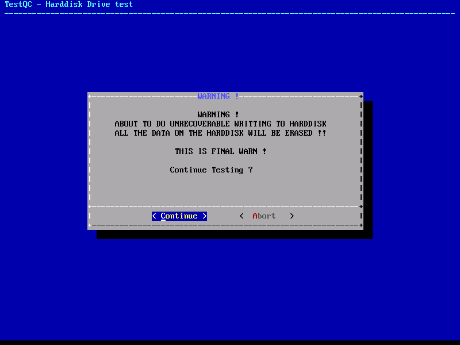Click the black WARNING ! line in dialog body
This screenshot has height=345, width=460.
(x=218, y=114)
